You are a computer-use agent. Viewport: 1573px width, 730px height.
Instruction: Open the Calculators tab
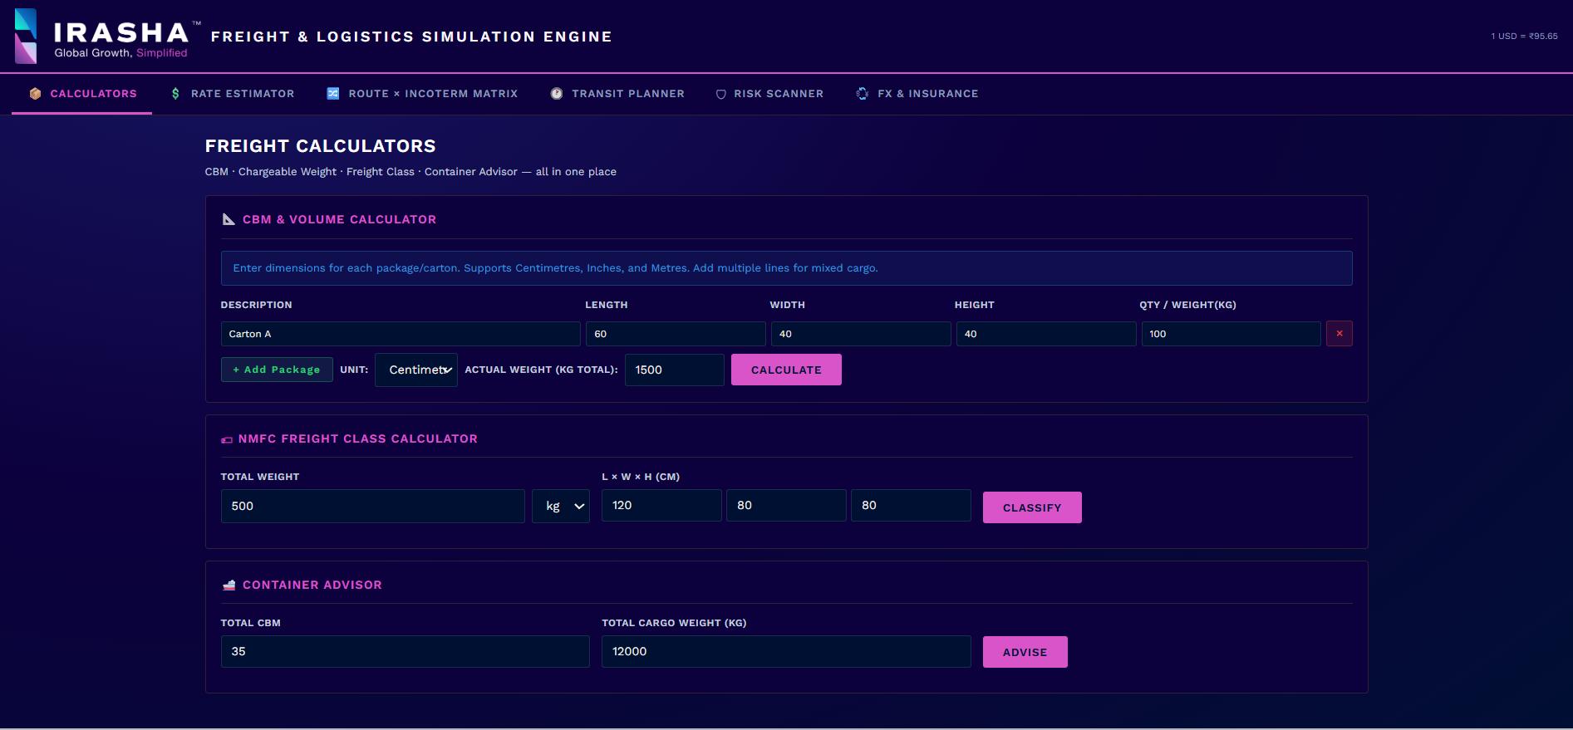tap(82, 94)
